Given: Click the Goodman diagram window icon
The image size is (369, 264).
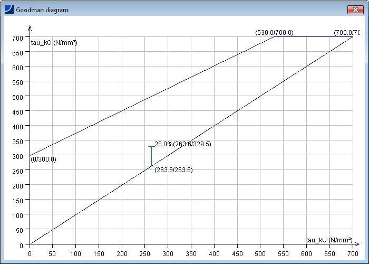Looking at the screenshot, I should [x=9, y=10].
